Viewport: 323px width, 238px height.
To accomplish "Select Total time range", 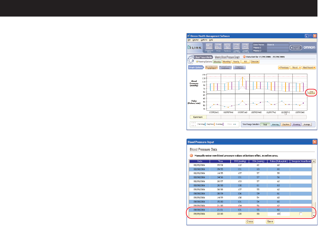I will point(265,124).
